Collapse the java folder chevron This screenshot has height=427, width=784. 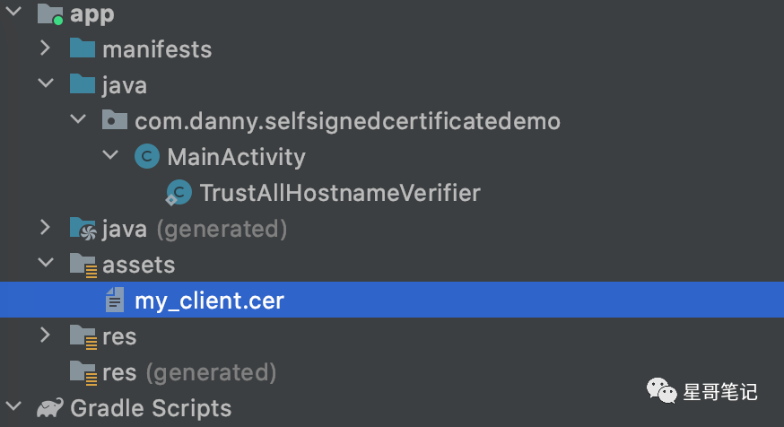[46, 83]
